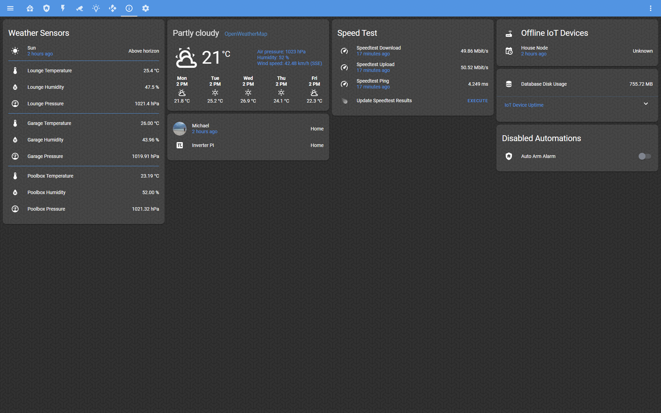The height and width of the screenshot is (413, 661).
Task: Click the IoT Device Uptime link text
Action: [524, 105]
